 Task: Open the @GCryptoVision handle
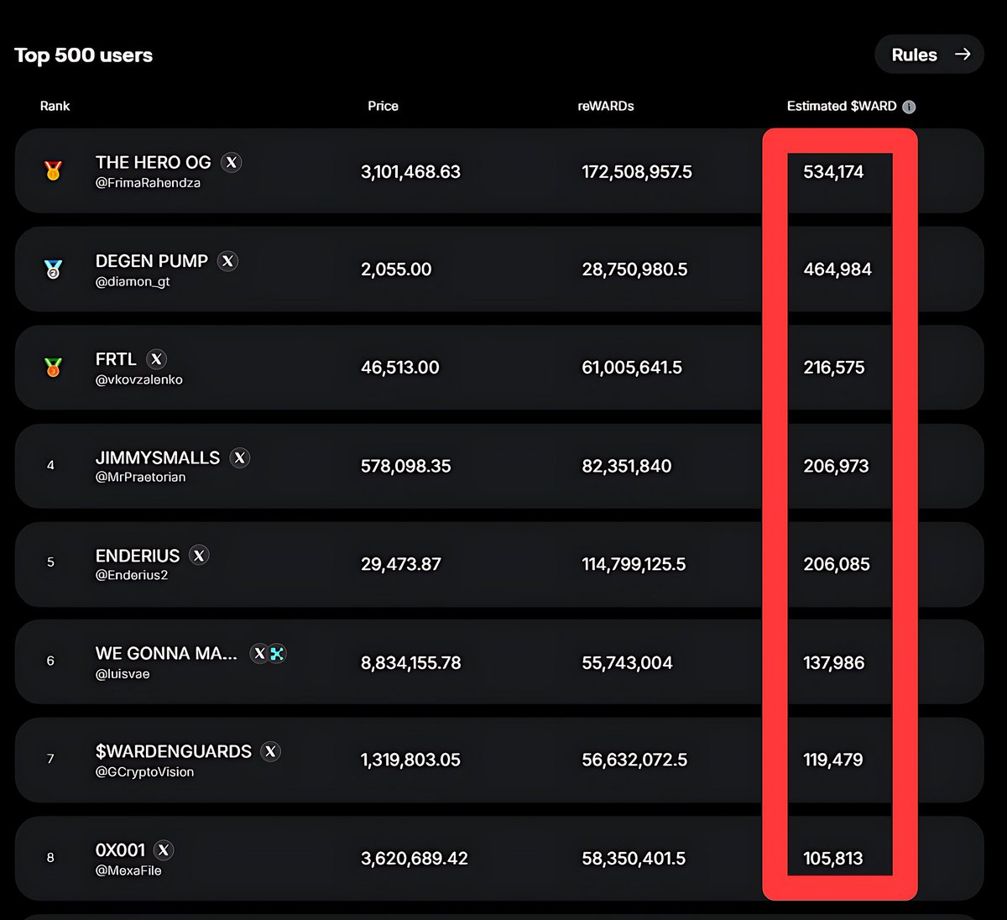tap(144, 771)
